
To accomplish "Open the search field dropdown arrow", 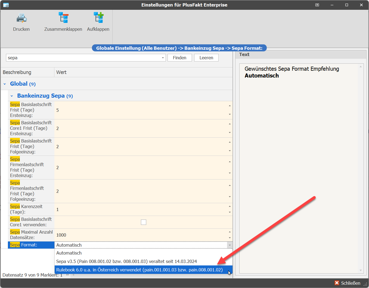I will (163, 58).
